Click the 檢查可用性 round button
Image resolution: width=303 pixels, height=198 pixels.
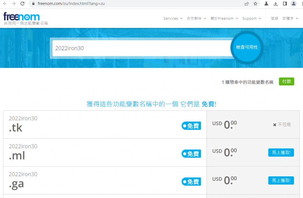point(247,47)
